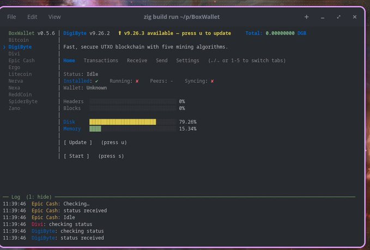Click the 'v9.26.3 available' update notice
The height and width of the screenshot is (250, 370).
click(x=178, y=33)
